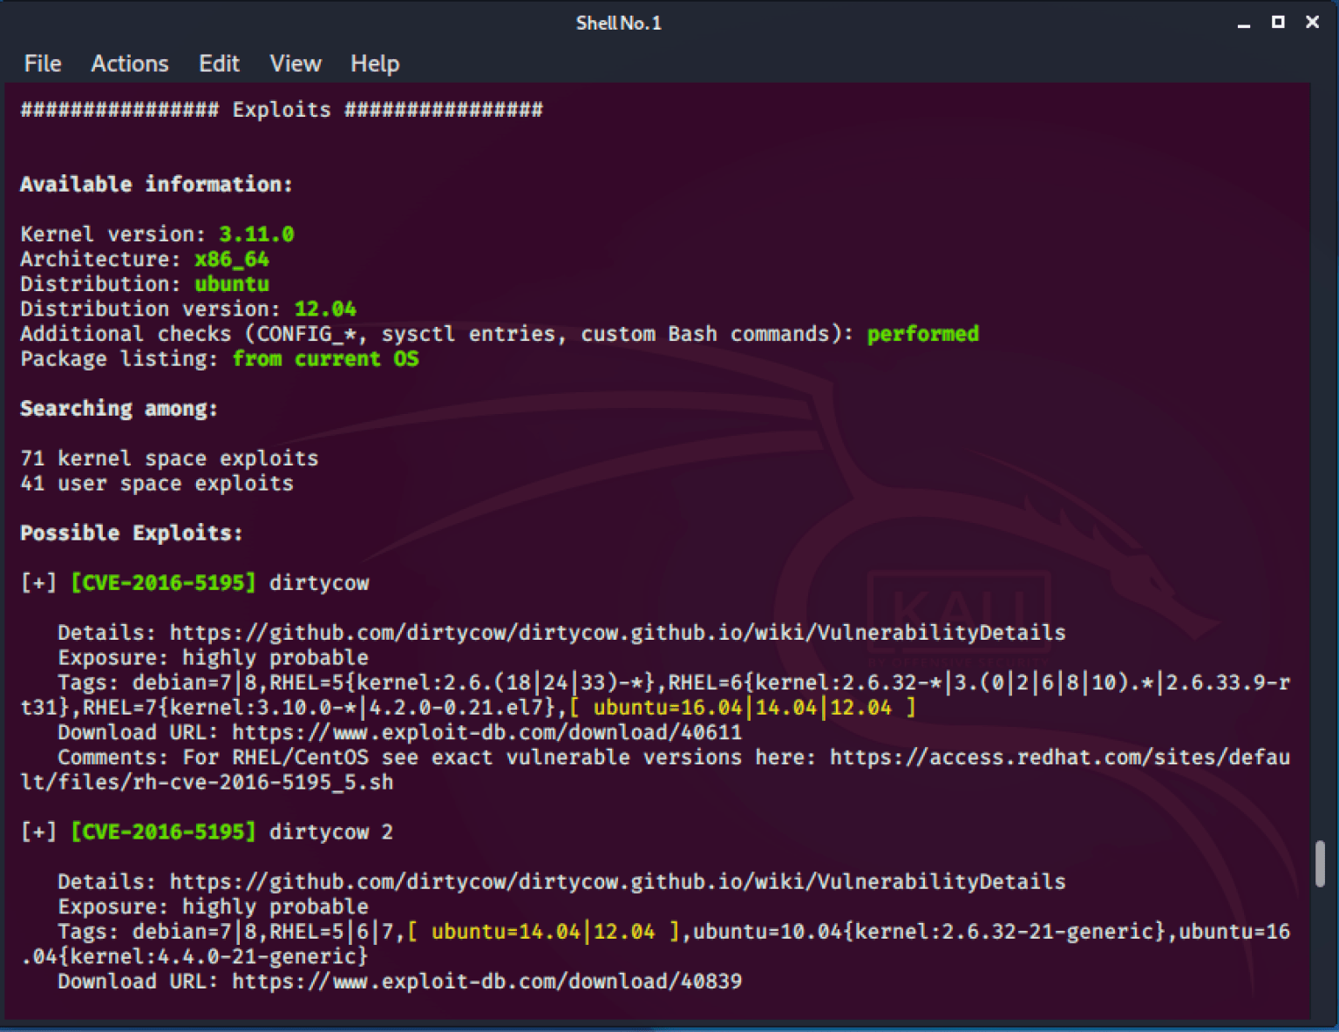Click the '41 user space exploits' line
The image size is (1339, 1032).
[x=157, y=484]
